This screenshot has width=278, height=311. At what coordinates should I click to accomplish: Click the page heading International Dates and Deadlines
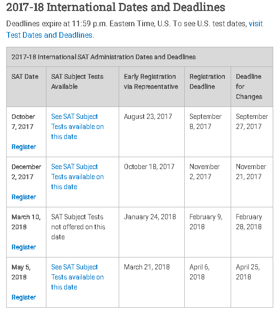116,7
